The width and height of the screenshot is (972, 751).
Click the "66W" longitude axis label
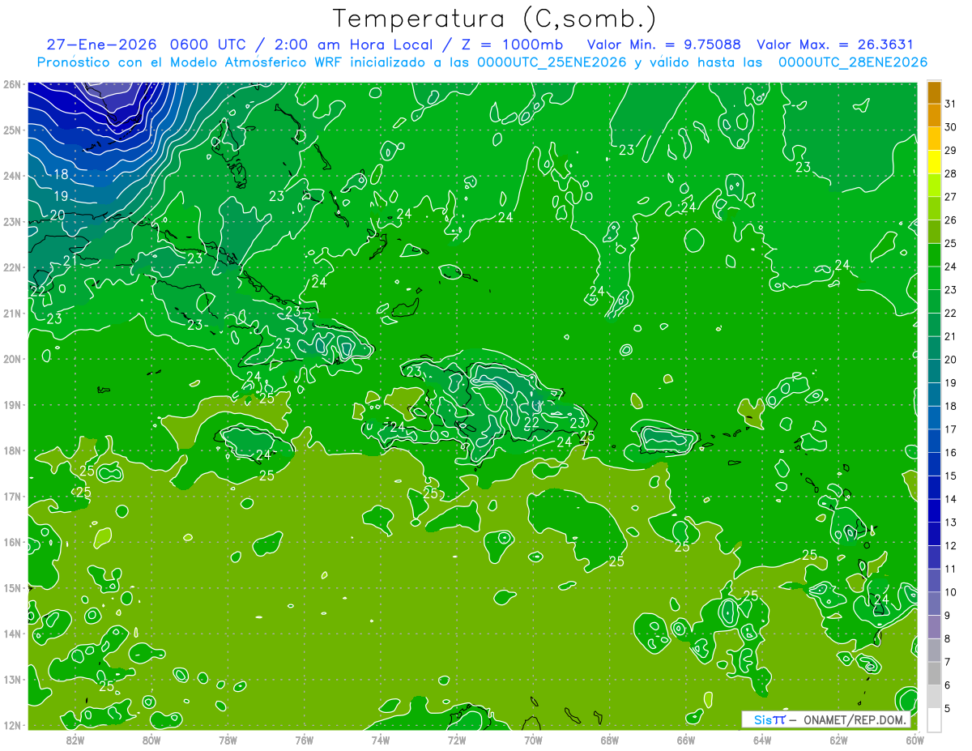pos(686,740)
